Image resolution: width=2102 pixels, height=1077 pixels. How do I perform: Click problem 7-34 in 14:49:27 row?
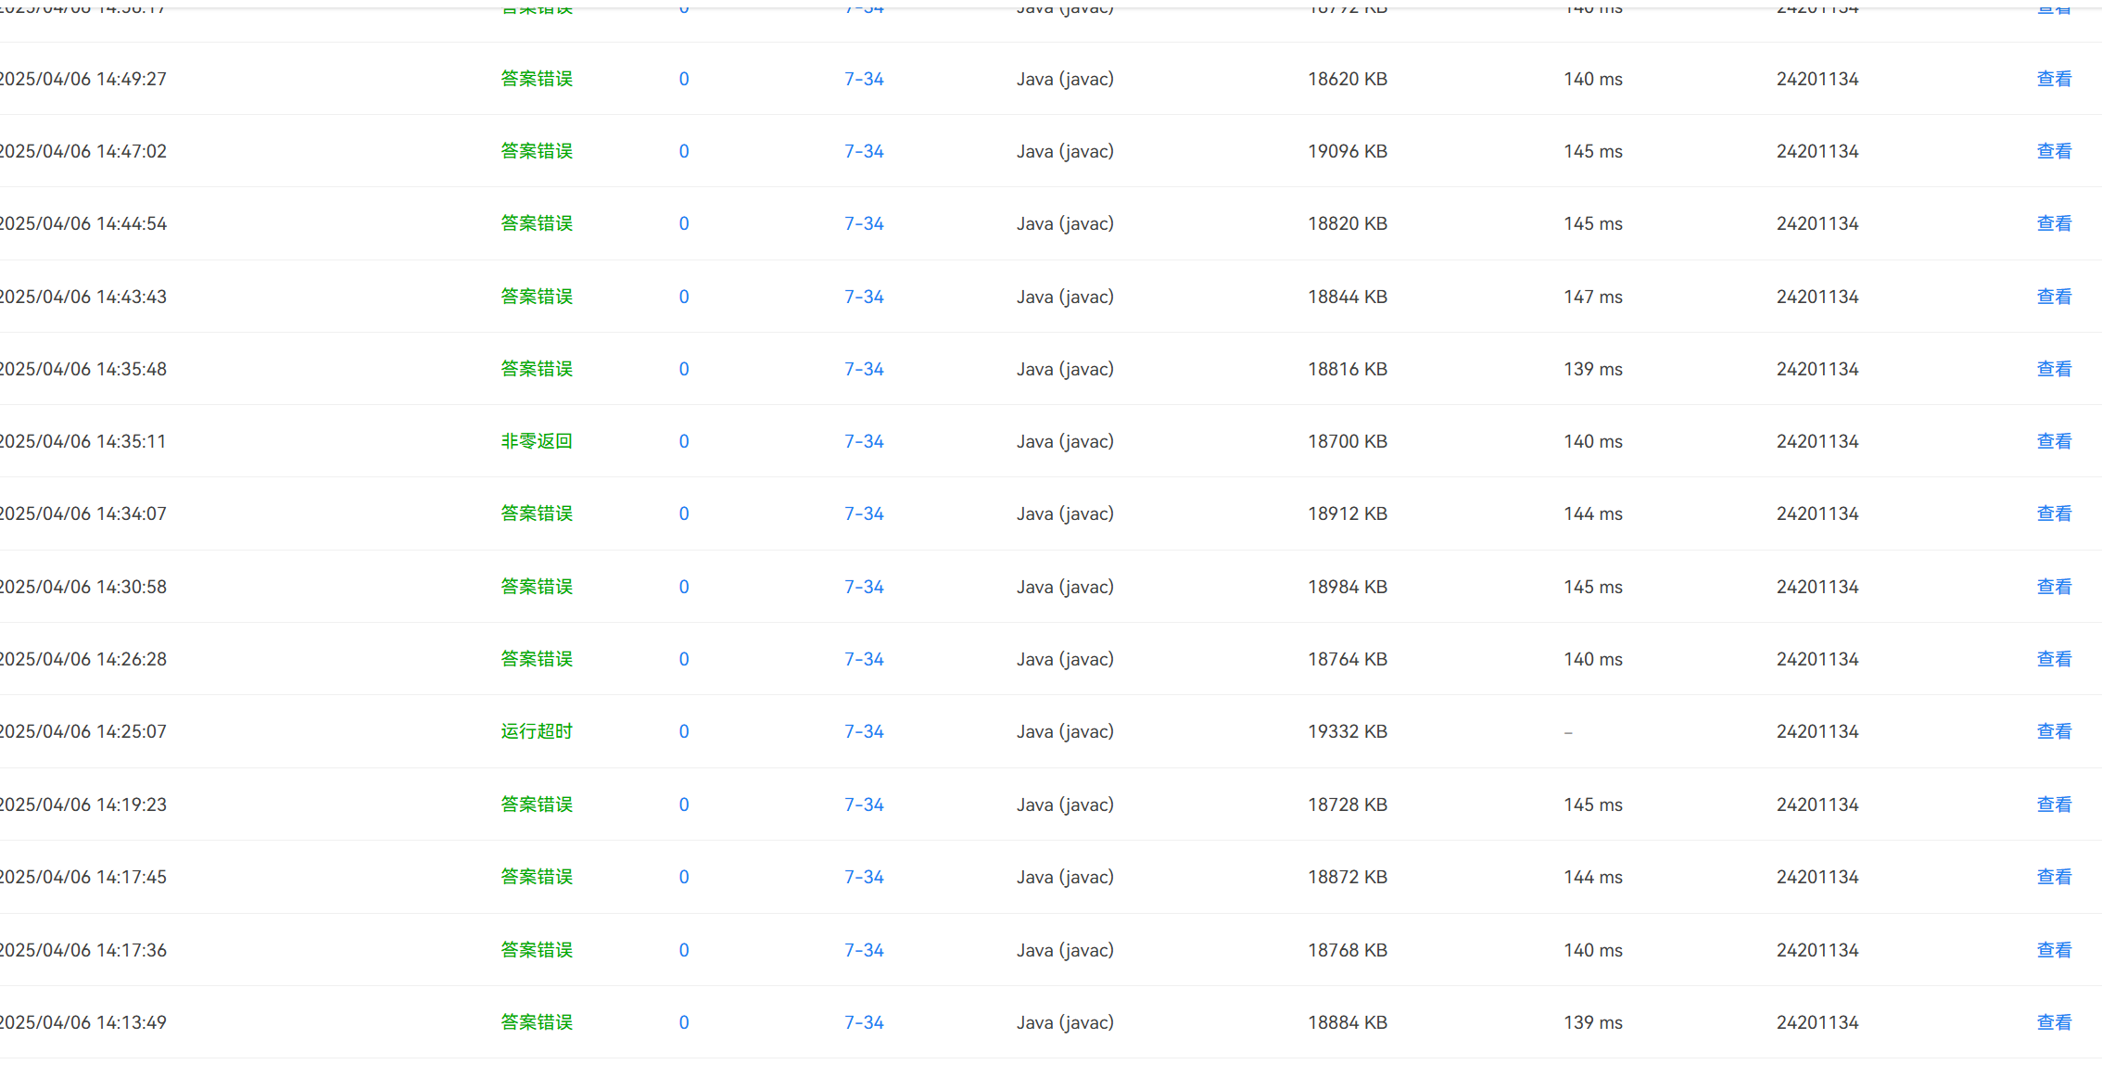pos(863,79)
